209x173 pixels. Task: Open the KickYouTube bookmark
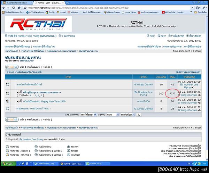(x=173, y=13)
